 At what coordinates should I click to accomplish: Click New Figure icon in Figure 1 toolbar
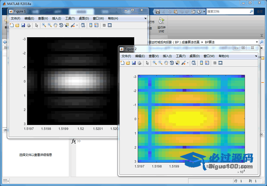pyautogui.click(x=12, y=25)
